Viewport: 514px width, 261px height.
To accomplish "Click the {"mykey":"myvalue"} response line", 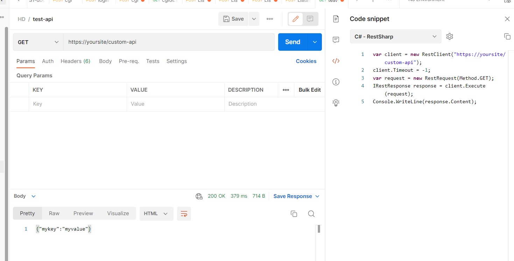I will tap(64, 229).
